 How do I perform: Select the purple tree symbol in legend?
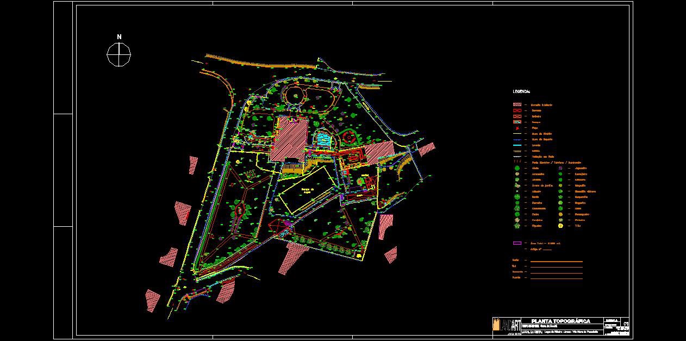coord(560,169)
